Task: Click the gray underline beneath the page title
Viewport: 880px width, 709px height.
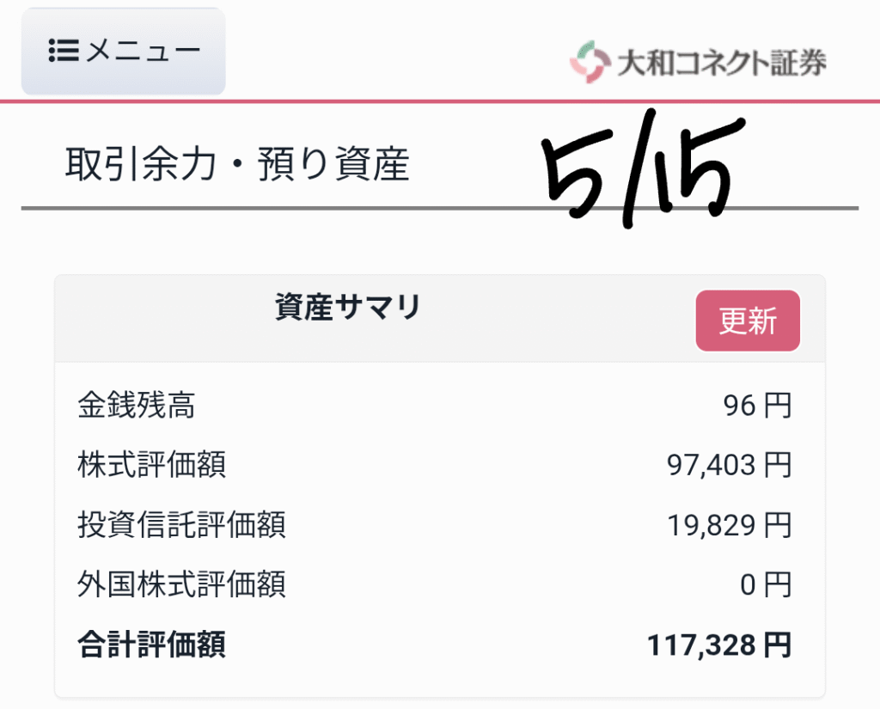Action: coord(440,208)
